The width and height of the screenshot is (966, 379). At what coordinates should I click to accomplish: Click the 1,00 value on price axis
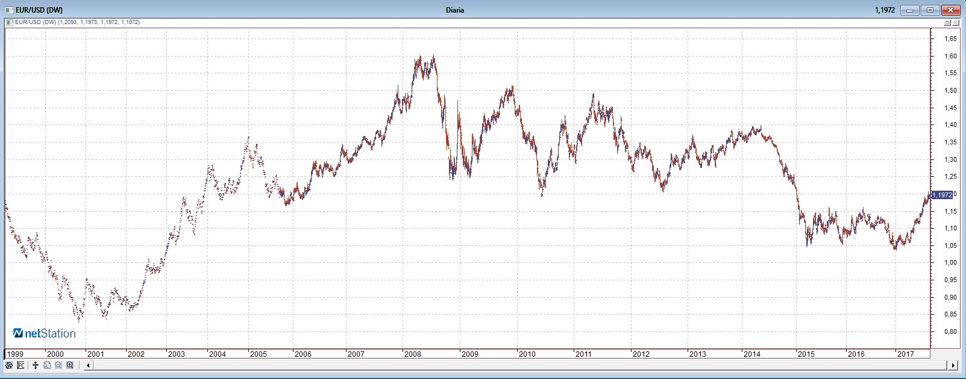coord(950,262)
